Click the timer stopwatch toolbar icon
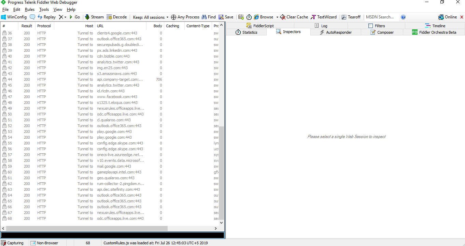 [x=249, y=17]
